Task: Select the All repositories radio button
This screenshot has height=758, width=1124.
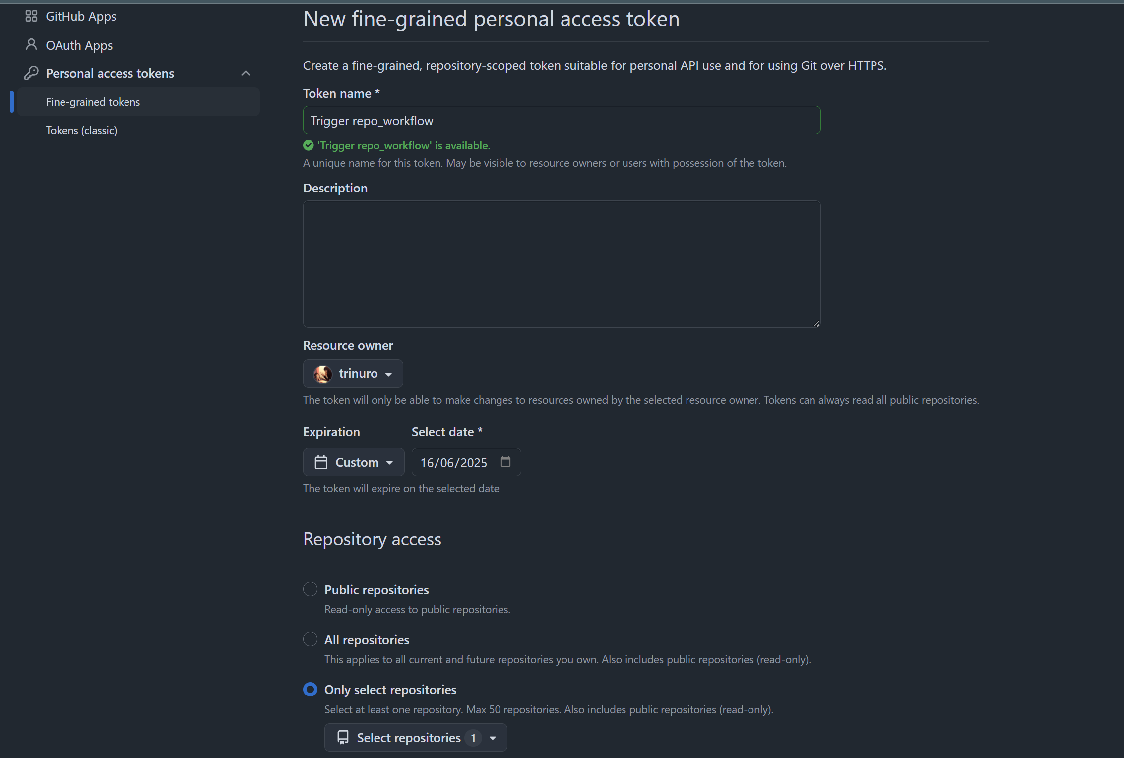Action: tap(310, 639)
